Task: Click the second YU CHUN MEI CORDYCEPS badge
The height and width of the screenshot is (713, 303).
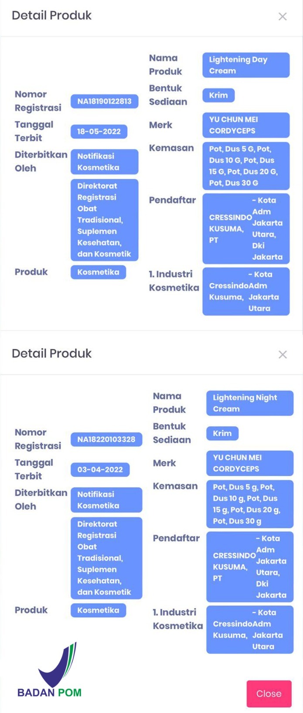Action: (249, 463)
